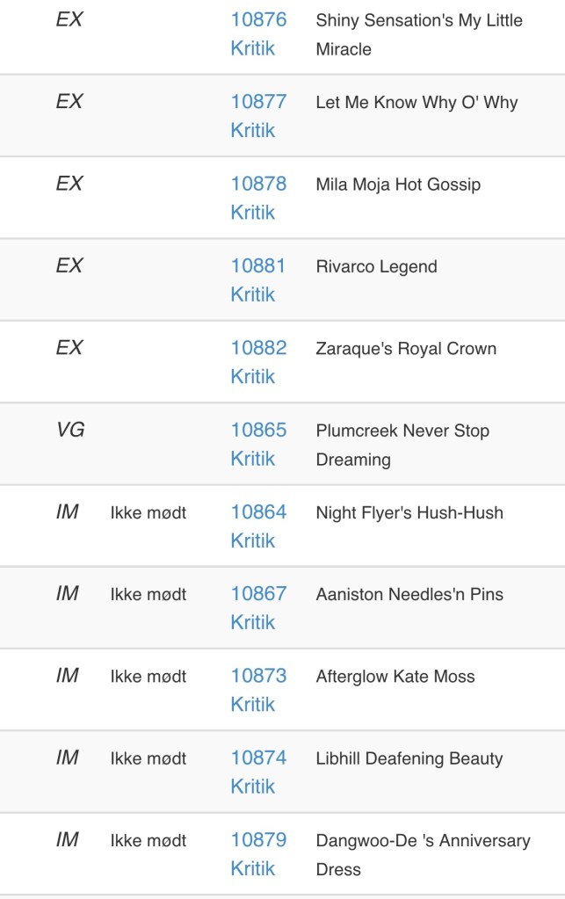Viewport: 565px width, 899px height.
Task: Select the Libhill Deafening Beauty name
Action: (x=409, y=758)
